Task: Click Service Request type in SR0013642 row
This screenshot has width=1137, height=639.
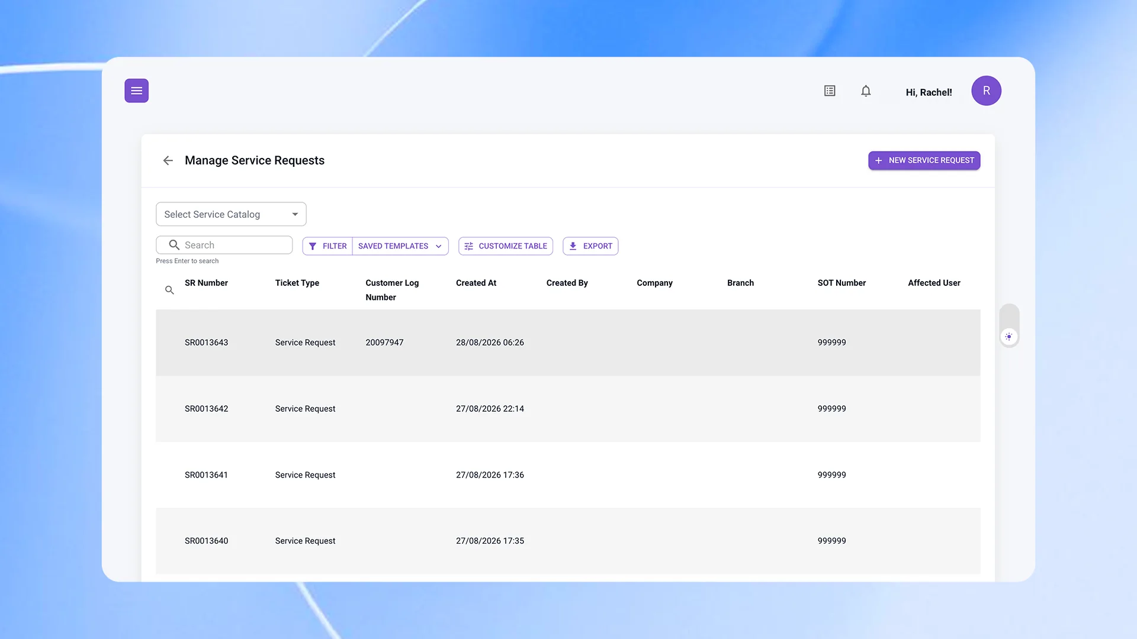Action: click(305, 409)
